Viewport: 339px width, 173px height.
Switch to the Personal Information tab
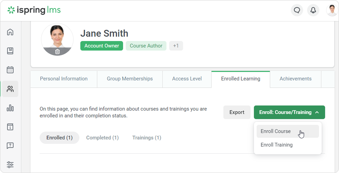(64, 79)
